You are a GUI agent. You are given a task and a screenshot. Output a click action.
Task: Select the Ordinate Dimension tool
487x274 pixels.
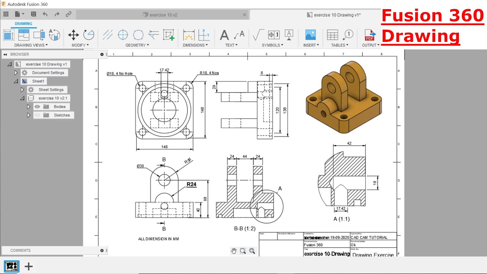click(204, 35)
